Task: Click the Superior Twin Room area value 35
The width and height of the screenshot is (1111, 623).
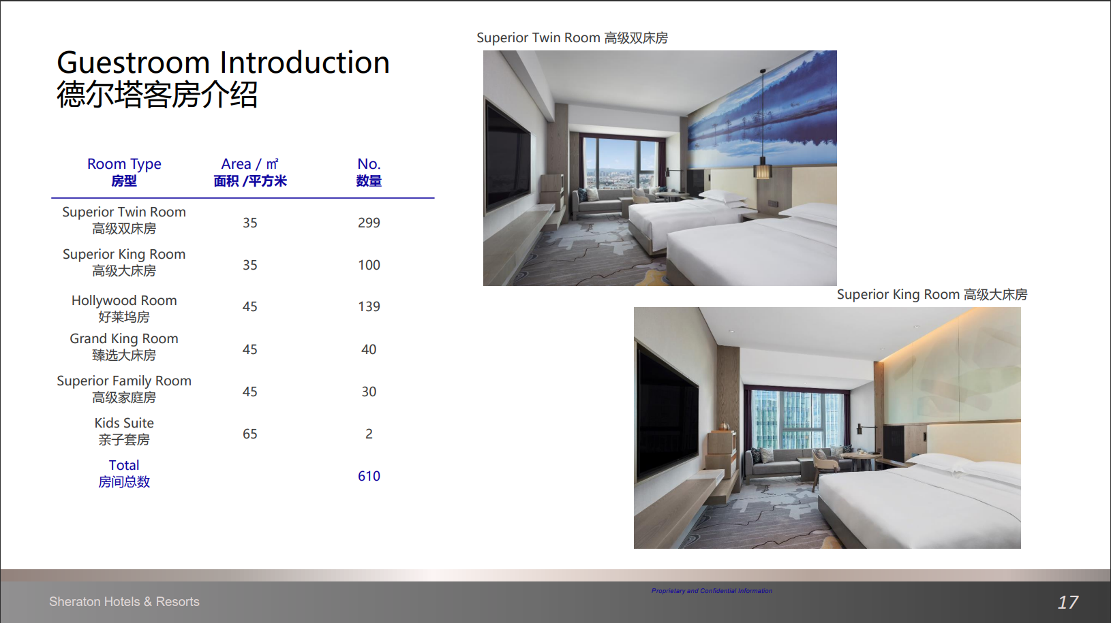Action: pos(250,223)
